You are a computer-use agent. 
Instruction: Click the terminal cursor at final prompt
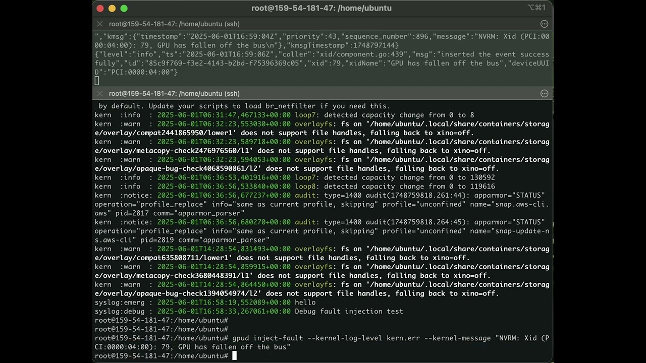234,356
